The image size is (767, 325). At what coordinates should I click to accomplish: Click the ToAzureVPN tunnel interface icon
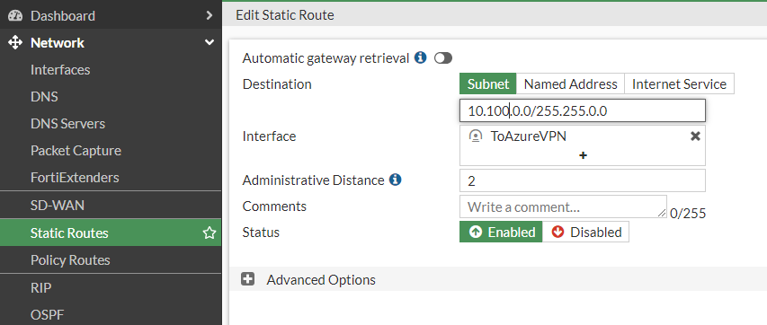coord(475,136)
